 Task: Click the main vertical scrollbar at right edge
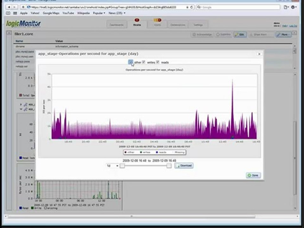(295, 158)
